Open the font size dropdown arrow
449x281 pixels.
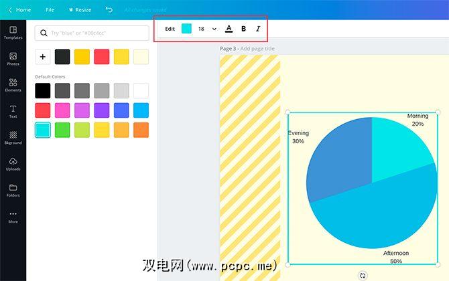214,29
